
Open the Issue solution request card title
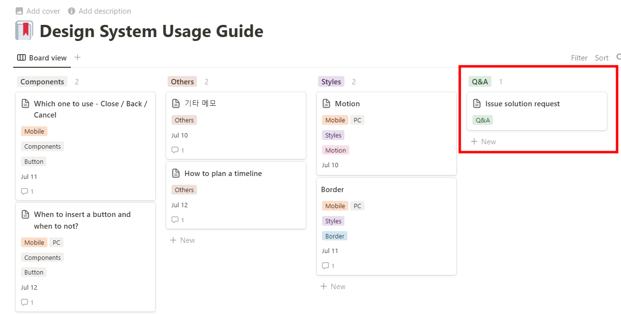pyautogui.click(x=522, y=104)
